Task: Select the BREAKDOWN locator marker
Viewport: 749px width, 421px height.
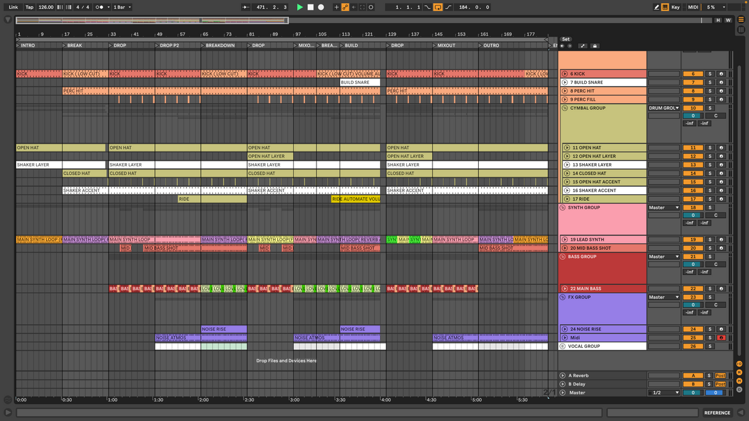Action: pyautogui.click(x=220, y=46)
